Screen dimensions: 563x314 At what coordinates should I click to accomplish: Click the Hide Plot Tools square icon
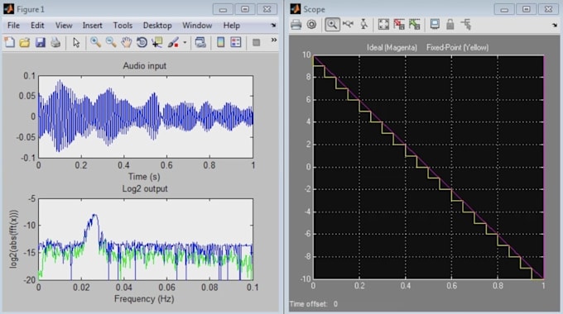point(256,43)
